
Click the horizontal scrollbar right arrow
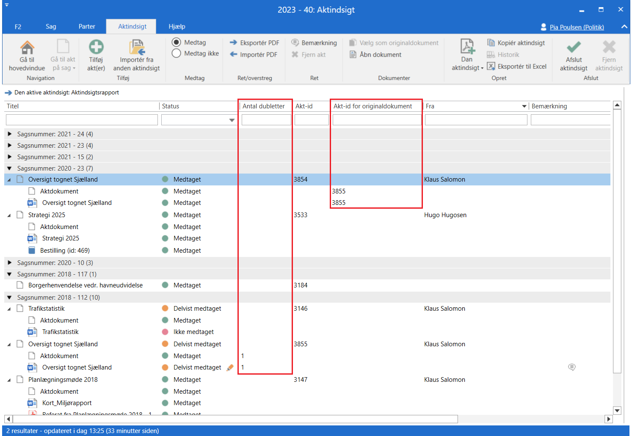[x=609, y=419]
